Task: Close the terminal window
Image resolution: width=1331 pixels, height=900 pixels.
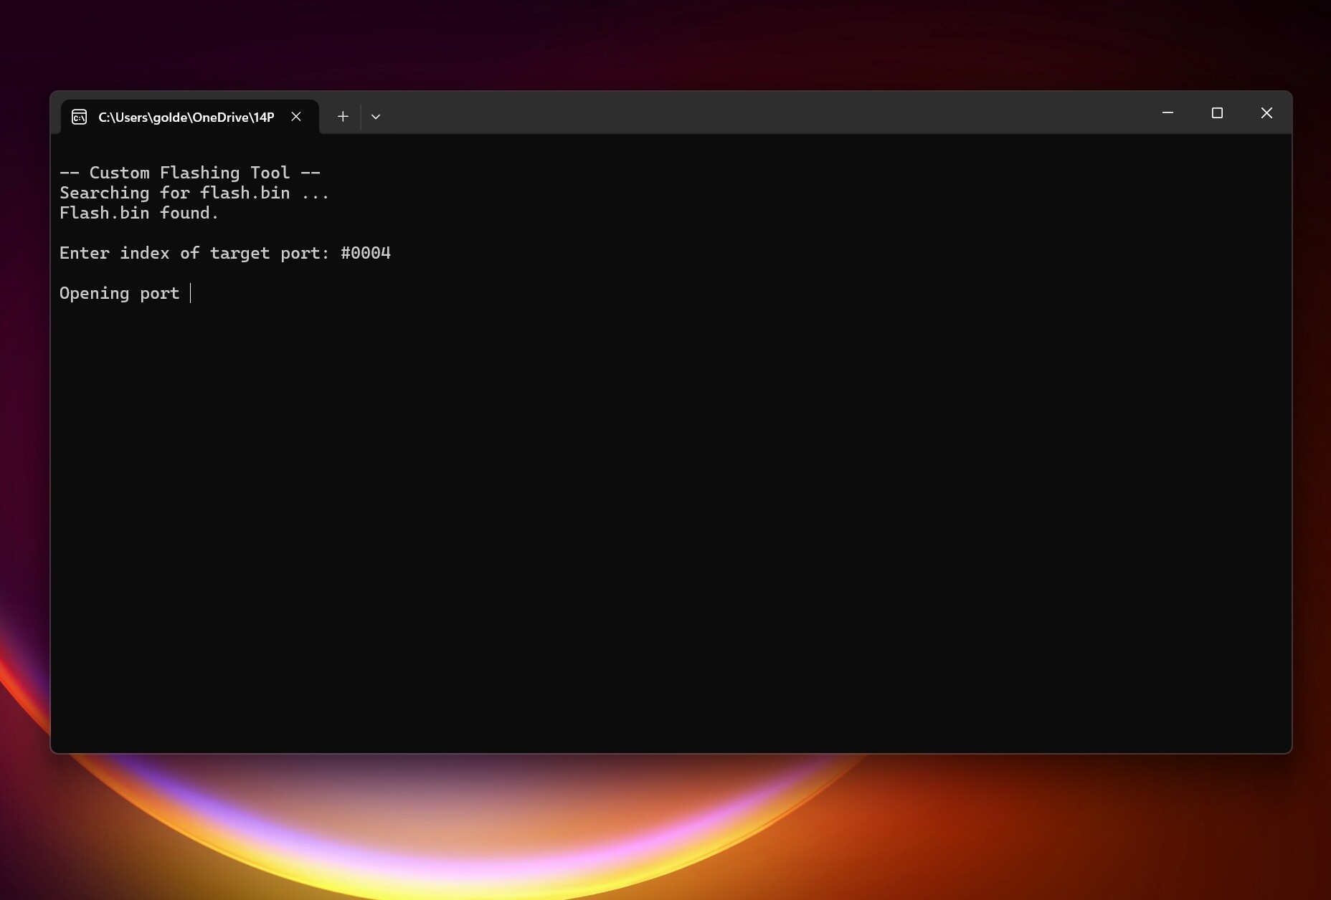Action: (1266, 113)
